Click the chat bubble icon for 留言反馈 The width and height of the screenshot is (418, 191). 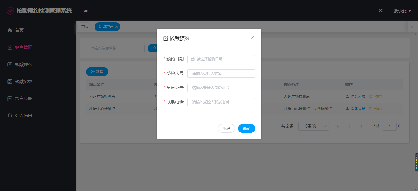(x=10, y=99)
